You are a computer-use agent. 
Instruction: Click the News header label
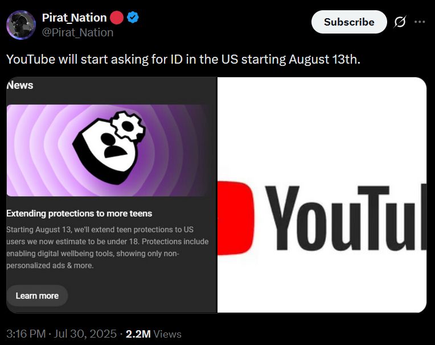tap(20, 85)
